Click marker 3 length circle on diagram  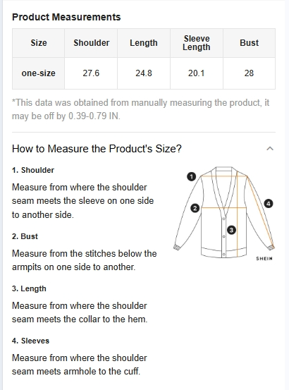pos(231,230)
